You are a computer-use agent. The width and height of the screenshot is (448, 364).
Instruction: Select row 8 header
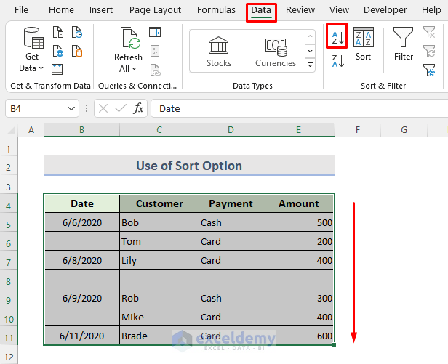coord(9,280)
